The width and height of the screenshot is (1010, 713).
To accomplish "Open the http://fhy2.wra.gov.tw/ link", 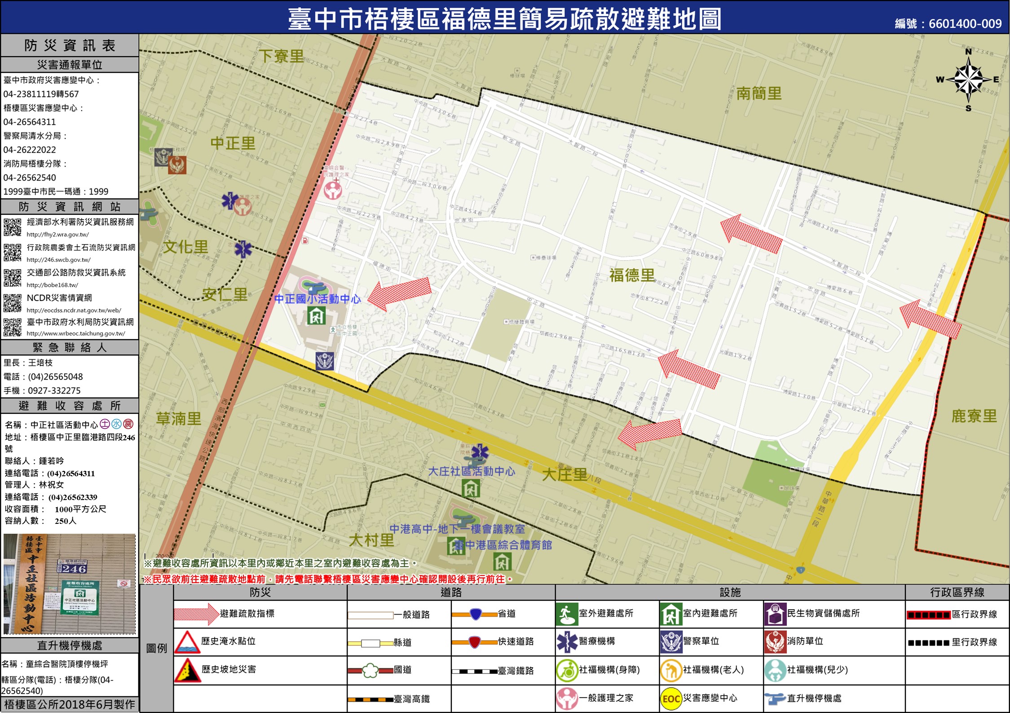I will [x=57, y=235].
